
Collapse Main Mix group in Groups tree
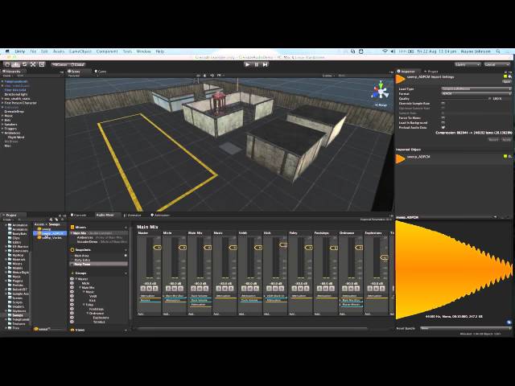pos(80,288)
